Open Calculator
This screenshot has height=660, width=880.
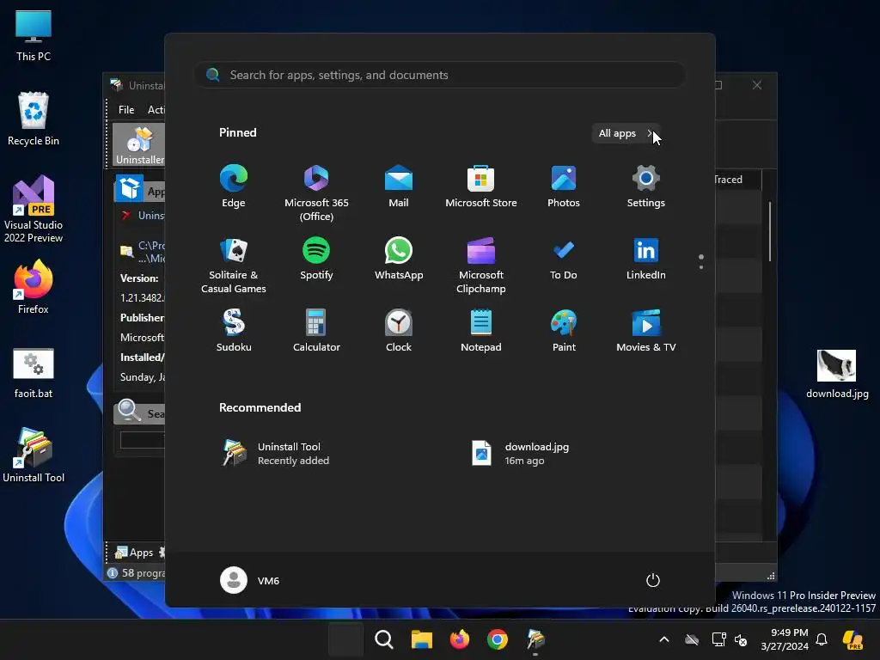pyautogui.click(x=316, y=331)
